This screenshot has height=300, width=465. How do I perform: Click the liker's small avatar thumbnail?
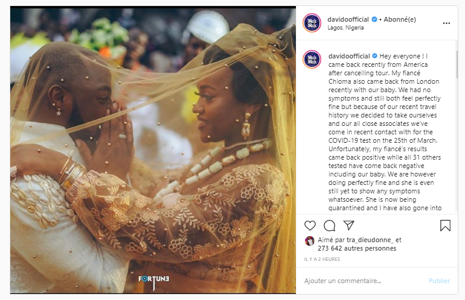click(x=310, y=241)
